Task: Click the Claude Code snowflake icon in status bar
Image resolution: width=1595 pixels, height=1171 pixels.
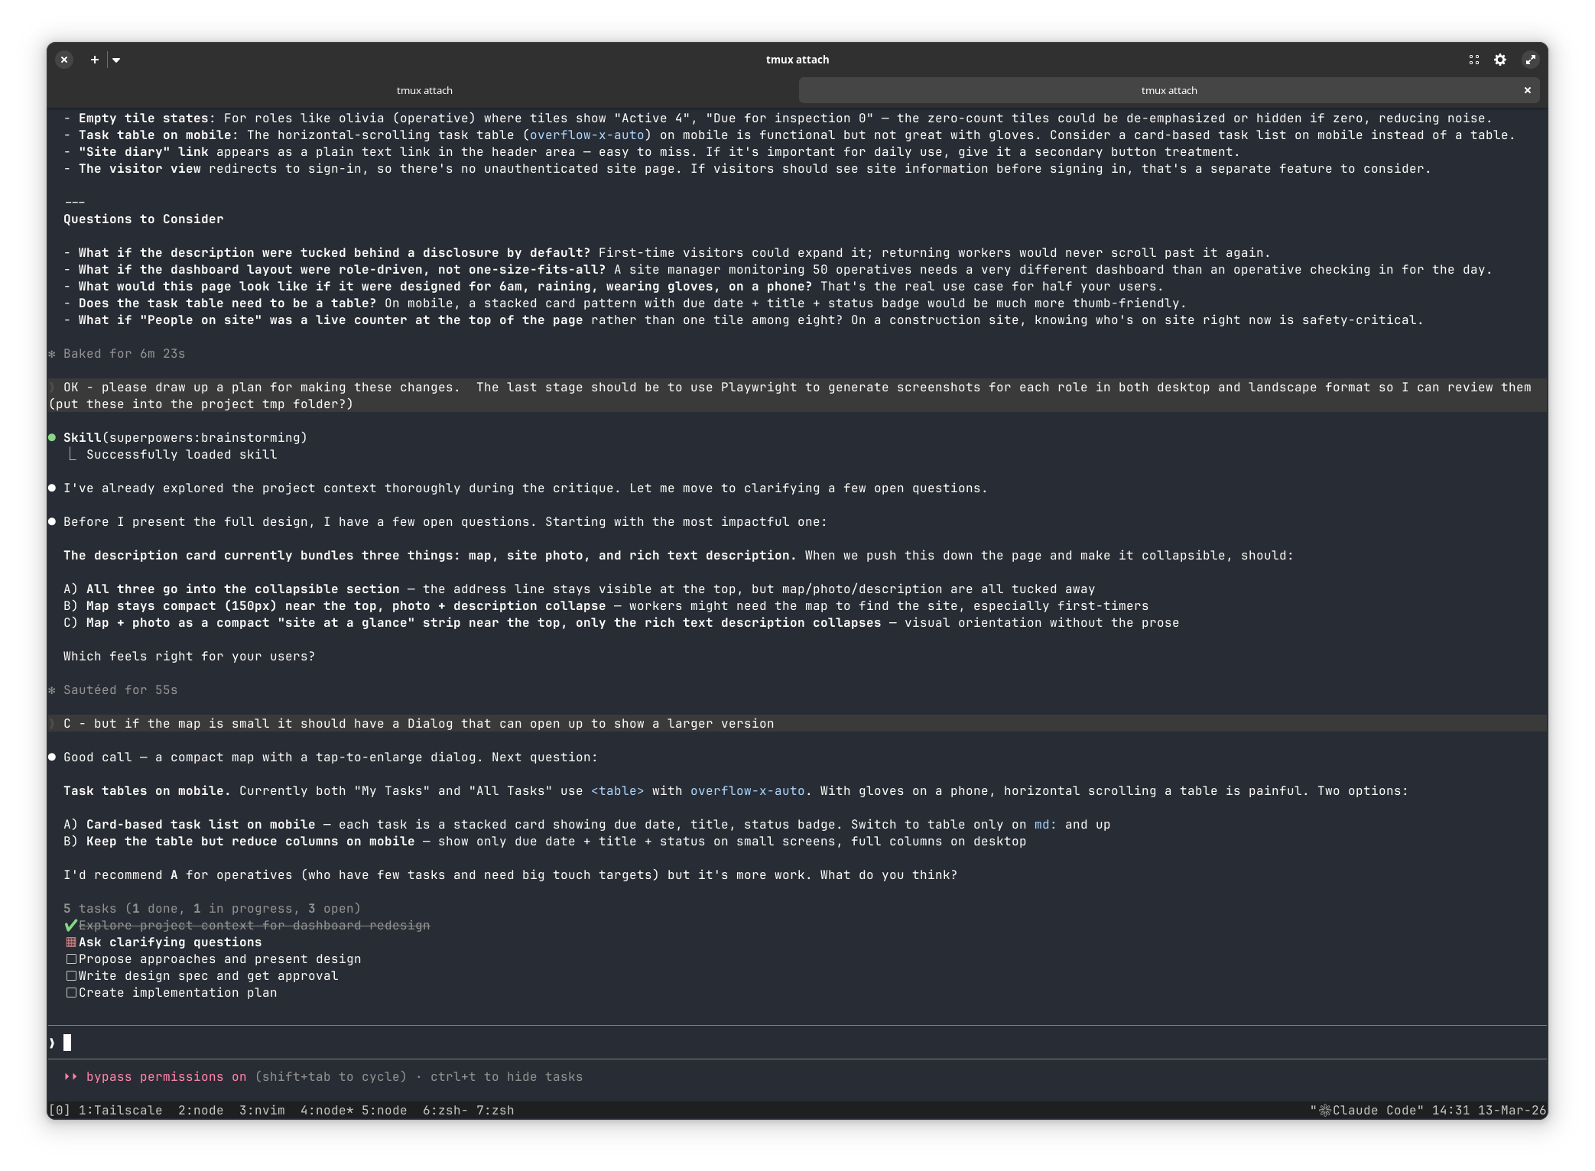Action: click(x=1327, y=1110)
